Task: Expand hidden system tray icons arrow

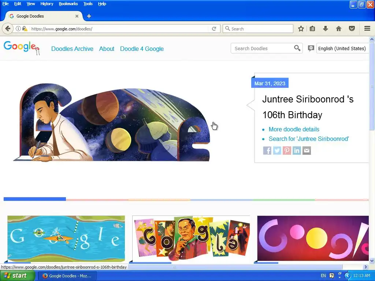Action: tap(348, 276)
